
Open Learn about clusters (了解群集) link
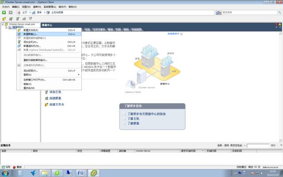click(x=134, y=123)
